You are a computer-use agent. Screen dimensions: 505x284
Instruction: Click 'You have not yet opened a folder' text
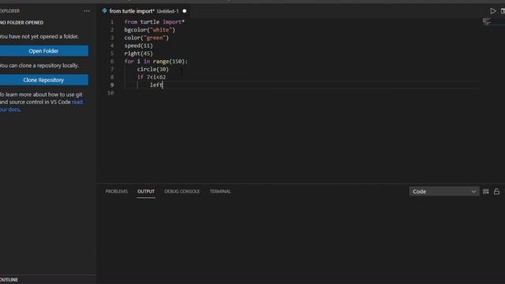[39, 36]
